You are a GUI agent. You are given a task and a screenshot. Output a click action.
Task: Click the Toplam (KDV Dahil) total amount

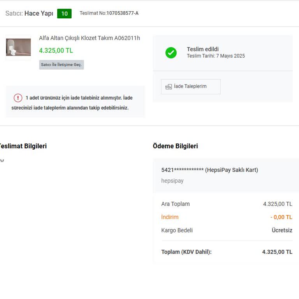point(277,252)
